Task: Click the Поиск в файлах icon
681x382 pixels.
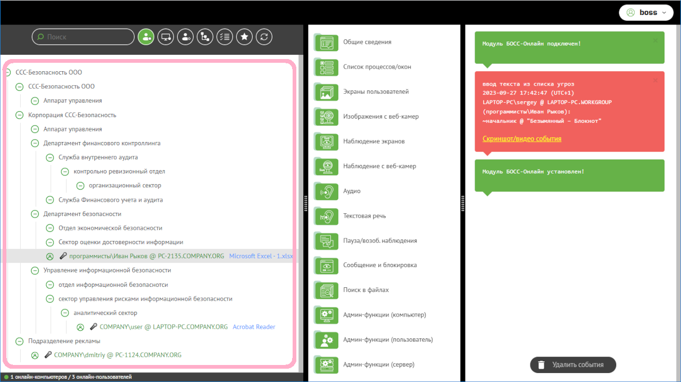Action: click(326, 290)
